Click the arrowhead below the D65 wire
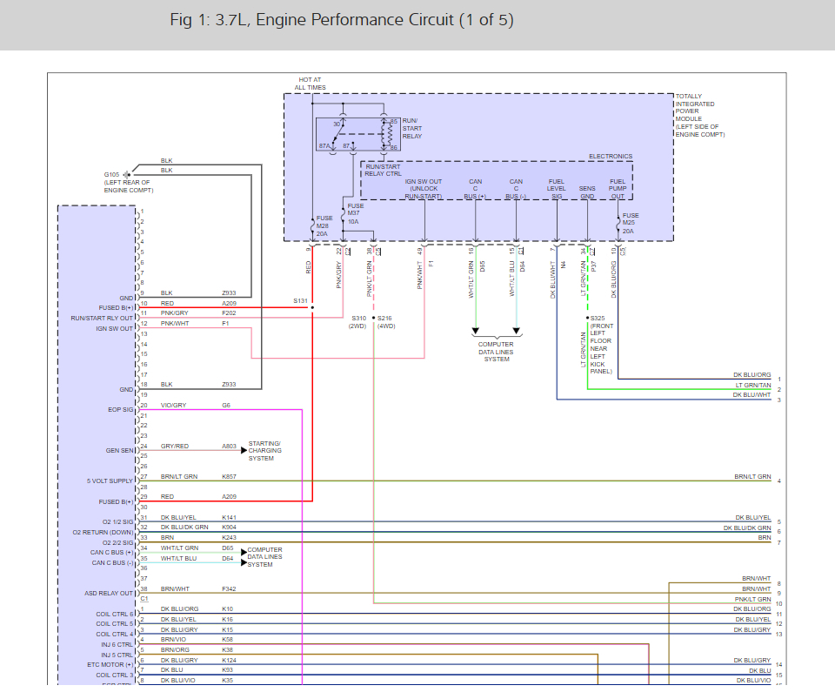835x699 pixels. tap(476, 331)
